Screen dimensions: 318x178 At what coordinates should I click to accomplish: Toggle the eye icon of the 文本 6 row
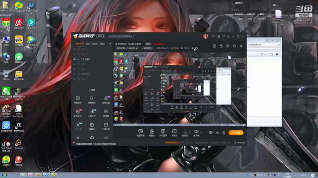[74, 54]
